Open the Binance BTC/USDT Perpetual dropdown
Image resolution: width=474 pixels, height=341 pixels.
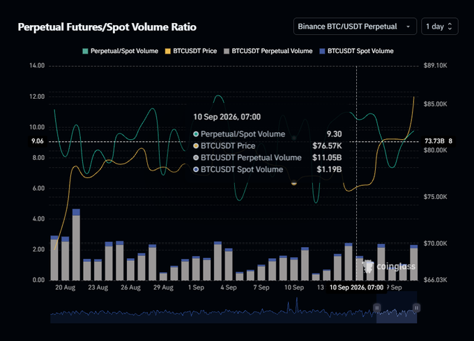coord(355,26)
